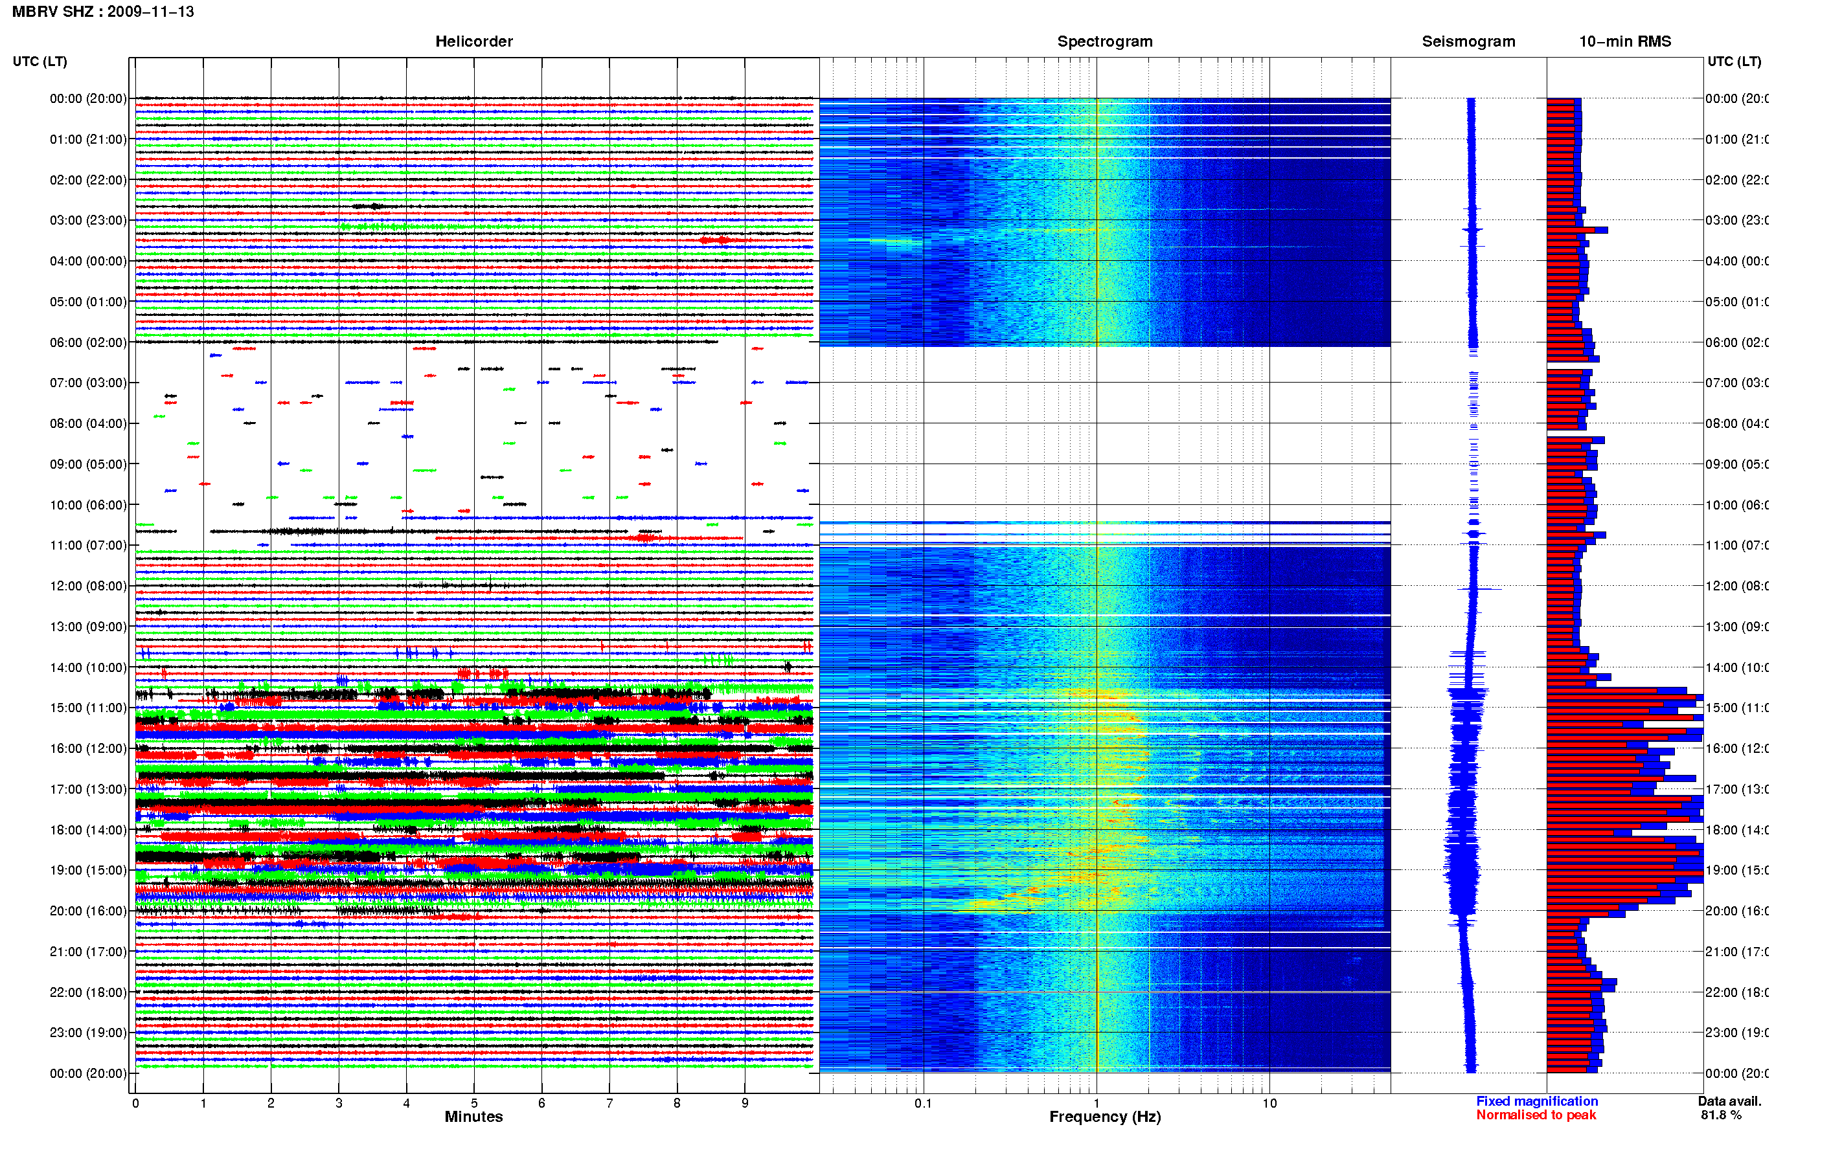Click the '17:00 (13:00)' helicorder time label

click(x=88, y=788)
